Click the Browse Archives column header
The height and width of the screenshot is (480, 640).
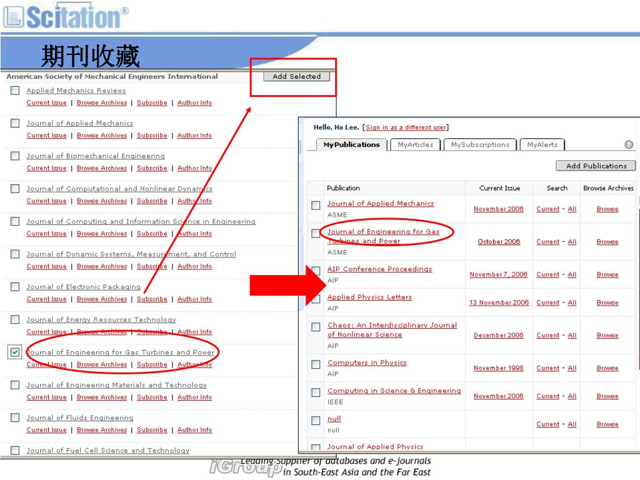tap(608, 188)
